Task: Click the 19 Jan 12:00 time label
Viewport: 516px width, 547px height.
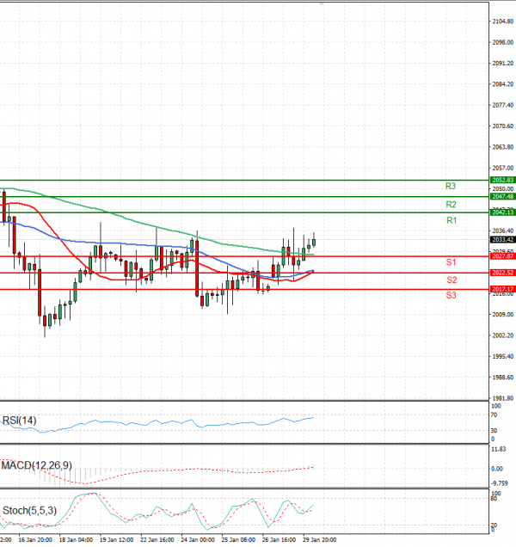Action: click(116, 540)
